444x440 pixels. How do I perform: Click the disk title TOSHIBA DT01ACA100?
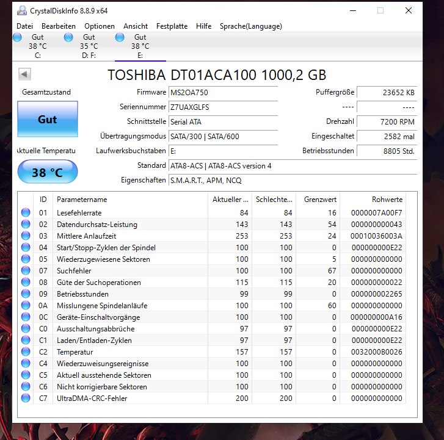point(217,75)
